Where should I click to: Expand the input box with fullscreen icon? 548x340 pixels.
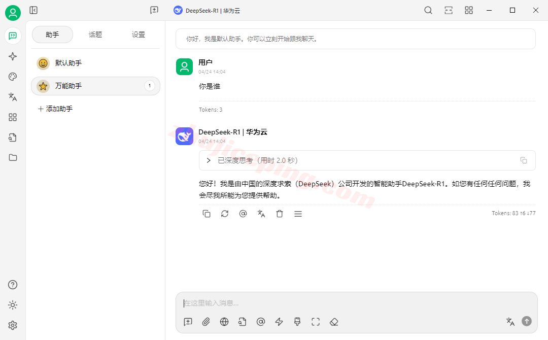click(316, 322)
